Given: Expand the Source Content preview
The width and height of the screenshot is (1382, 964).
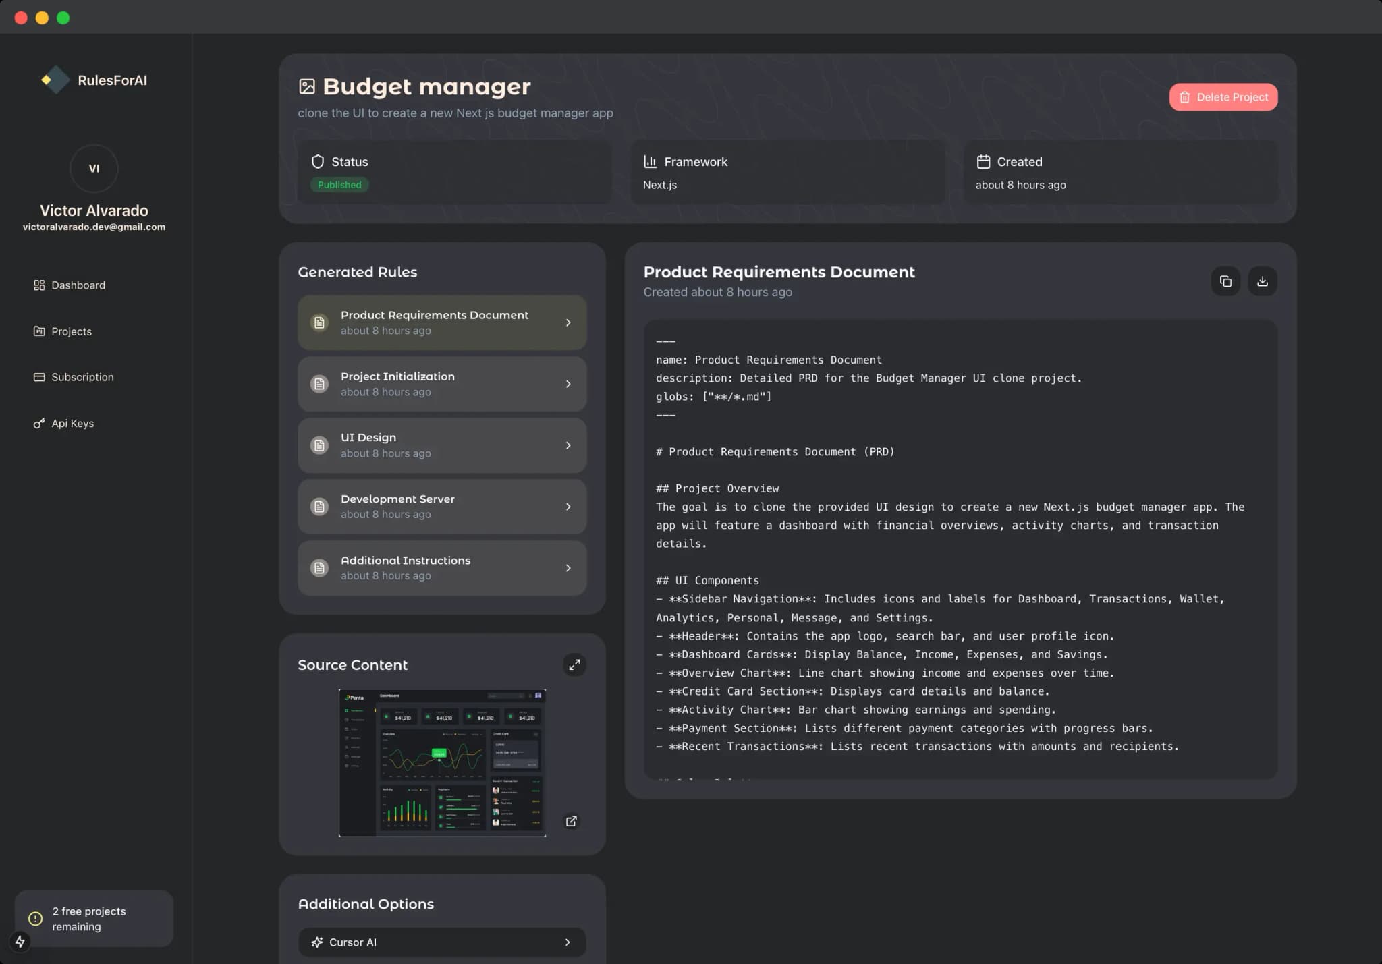Looking at the screenshot, I should [x=574, y=664].
